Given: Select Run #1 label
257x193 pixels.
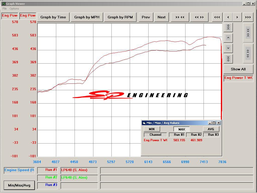Looking at the screenshot, I should point(47,170).
